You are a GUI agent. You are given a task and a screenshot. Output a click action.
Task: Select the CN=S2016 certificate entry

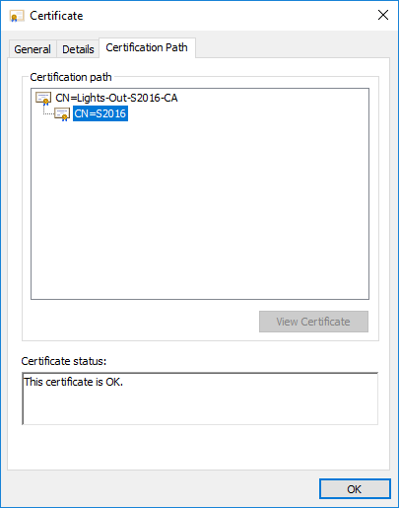pyautogui.click(x=100, y=113)
